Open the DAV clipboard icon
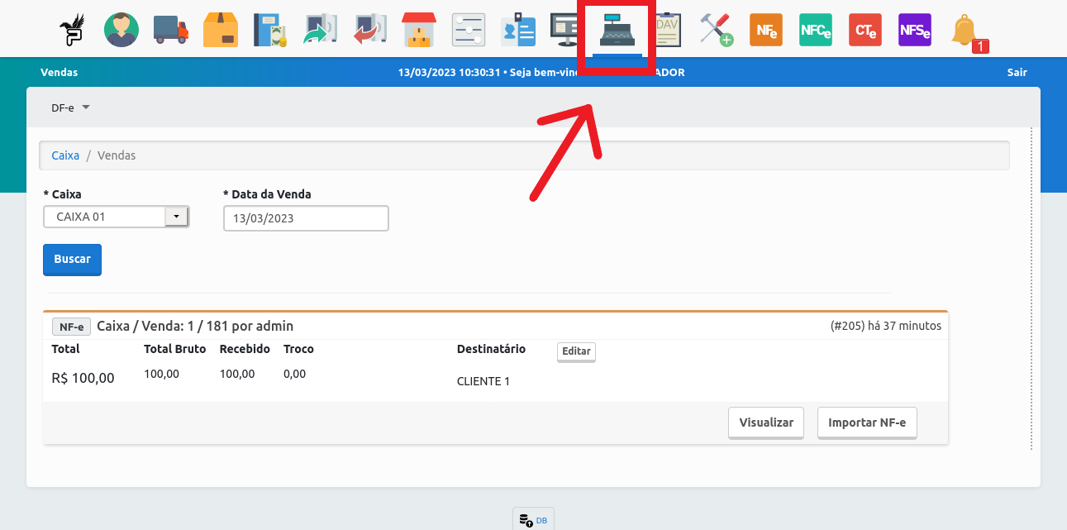This screenshot has width=1067, height=530. [x=666, y=30]
